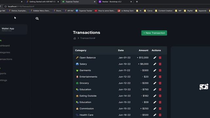The image size is (210, 118).
Task: Open the Content Creation bookmarks folder
Action: (x=164, y=11)
